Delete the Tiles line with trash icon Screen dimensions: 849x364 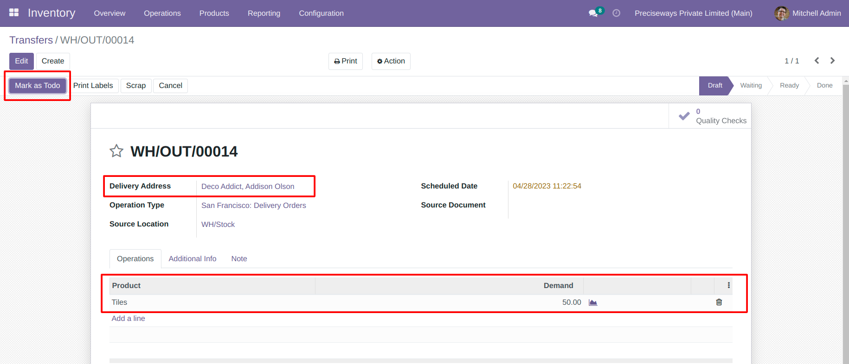(x=719, y=302)
